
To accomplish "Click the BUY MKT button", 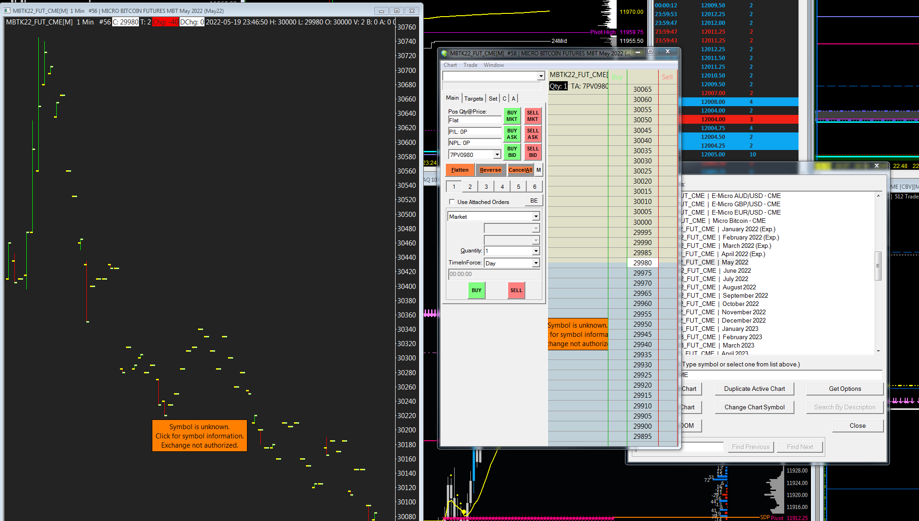I will (512, 116).
